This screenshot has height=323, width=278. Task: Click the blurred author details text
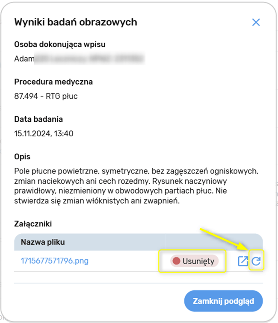pos(90,59)
